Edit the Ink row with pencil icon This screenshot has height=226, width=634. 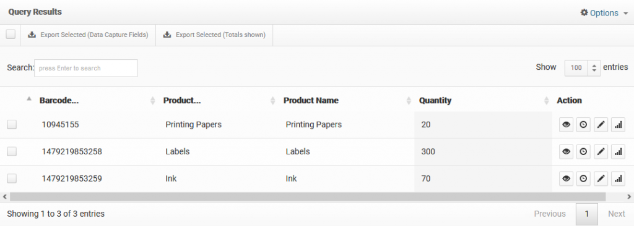click(601, 178)
